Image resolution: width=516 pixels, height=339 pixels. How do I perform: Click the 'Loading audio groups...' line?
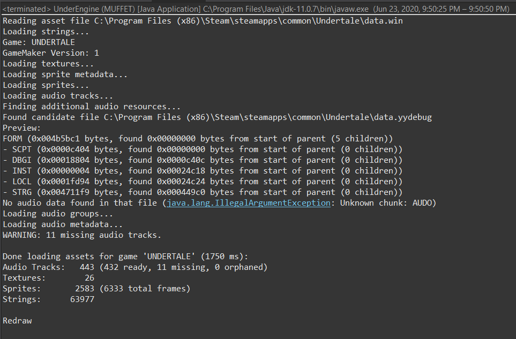click(x=58, y=214)
